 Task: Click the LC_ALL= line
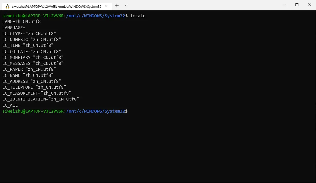point(11,105)
